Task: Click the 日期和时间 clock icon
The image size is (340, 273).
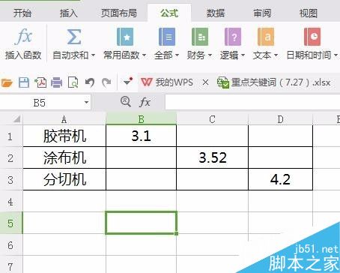Action: [312, 37]
